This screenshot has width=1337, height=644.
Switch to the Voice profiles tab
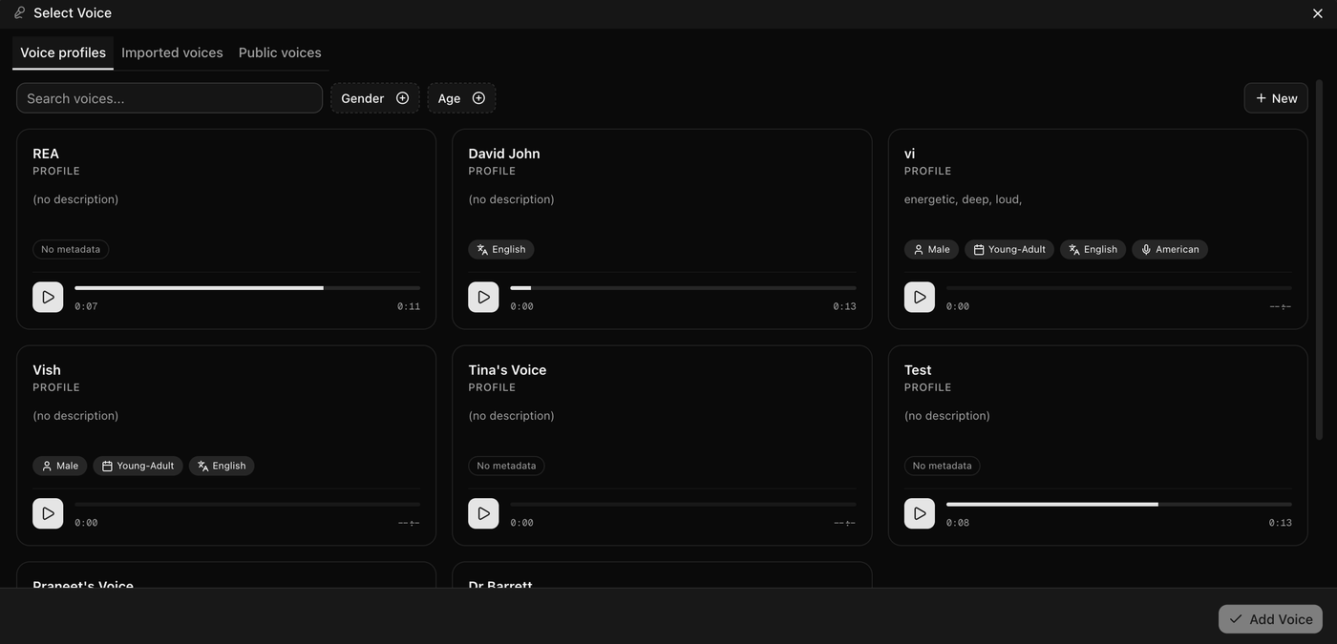pos(63,52)
